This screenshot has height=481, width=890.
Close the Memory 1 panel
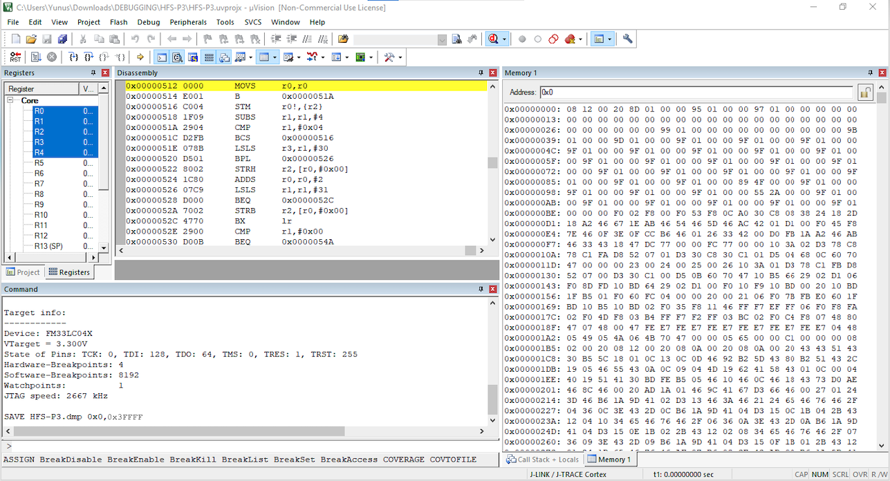(881, 73)
